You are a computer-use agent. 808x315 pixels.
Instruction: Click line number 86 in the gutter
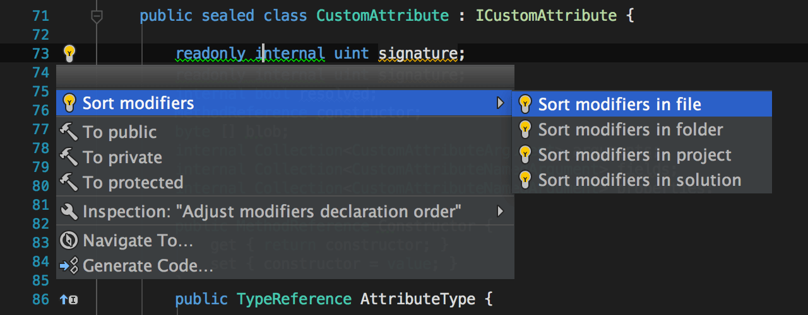(40, 299)
